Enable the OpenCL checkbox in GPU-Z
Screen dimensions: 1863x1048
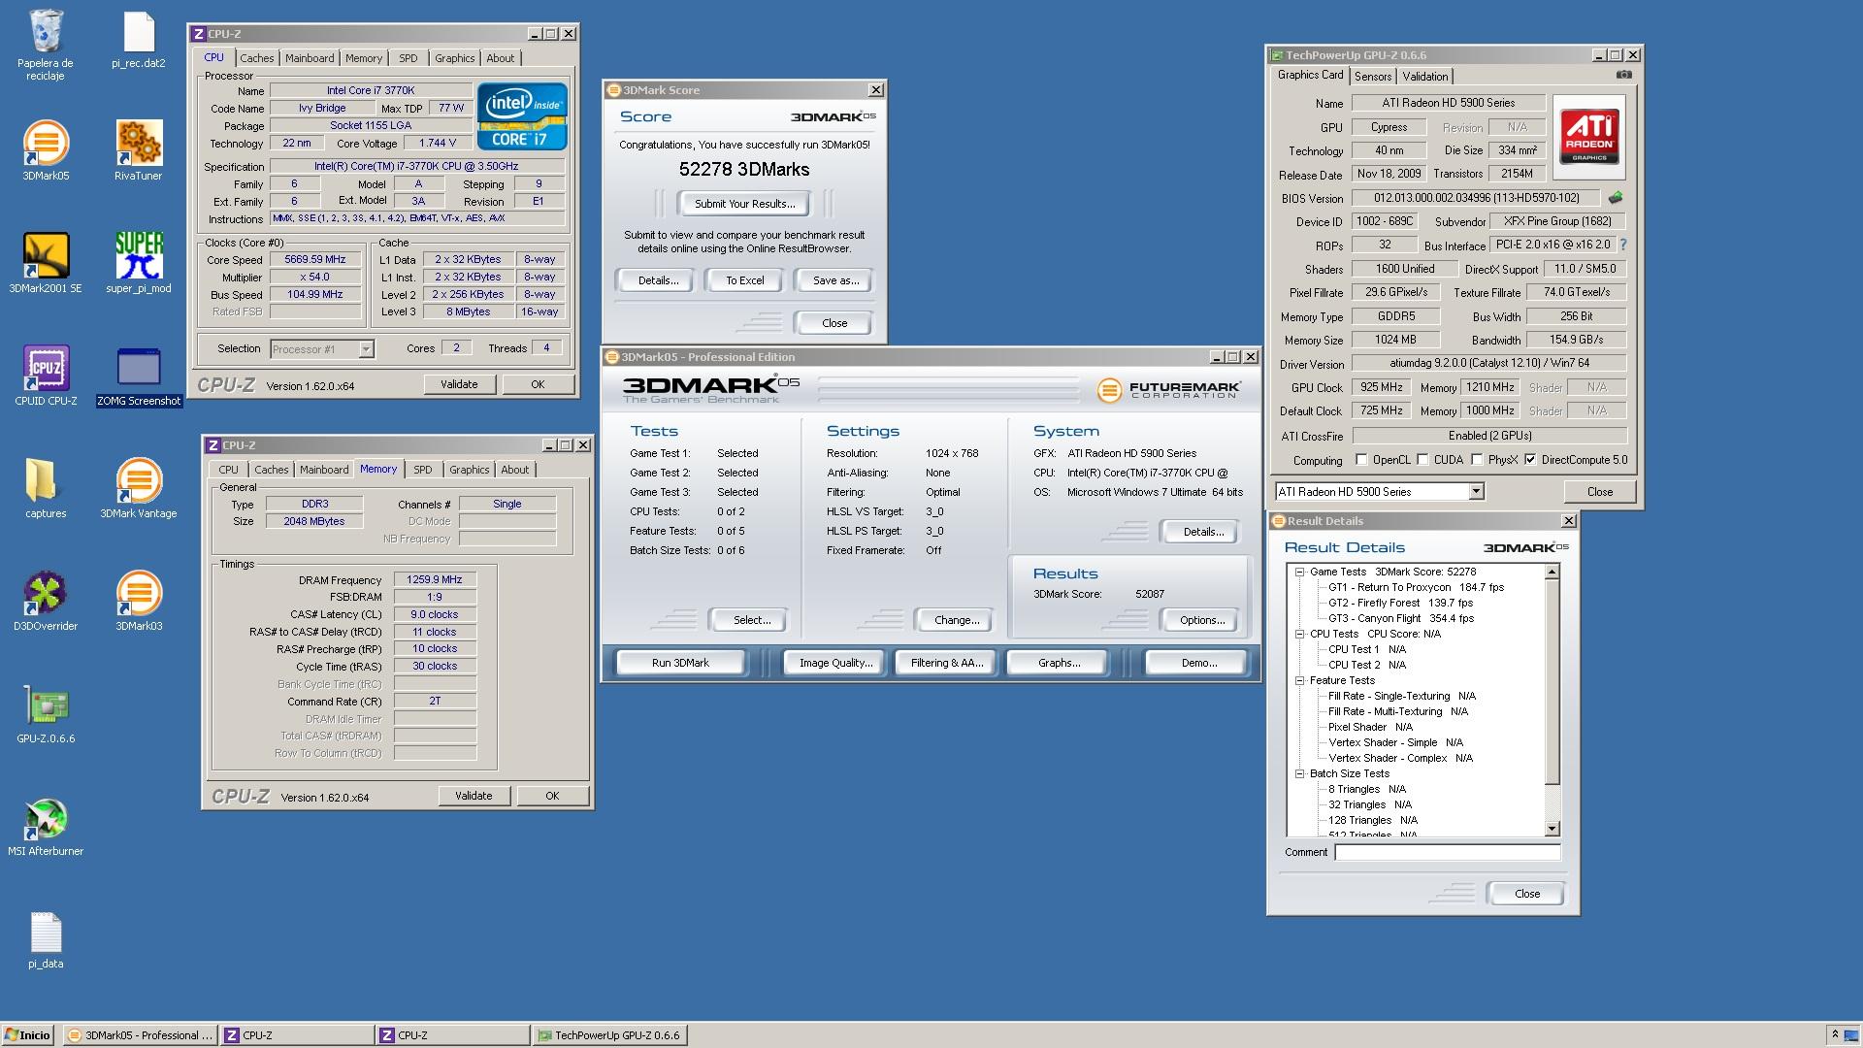(x=1361, y=460)
